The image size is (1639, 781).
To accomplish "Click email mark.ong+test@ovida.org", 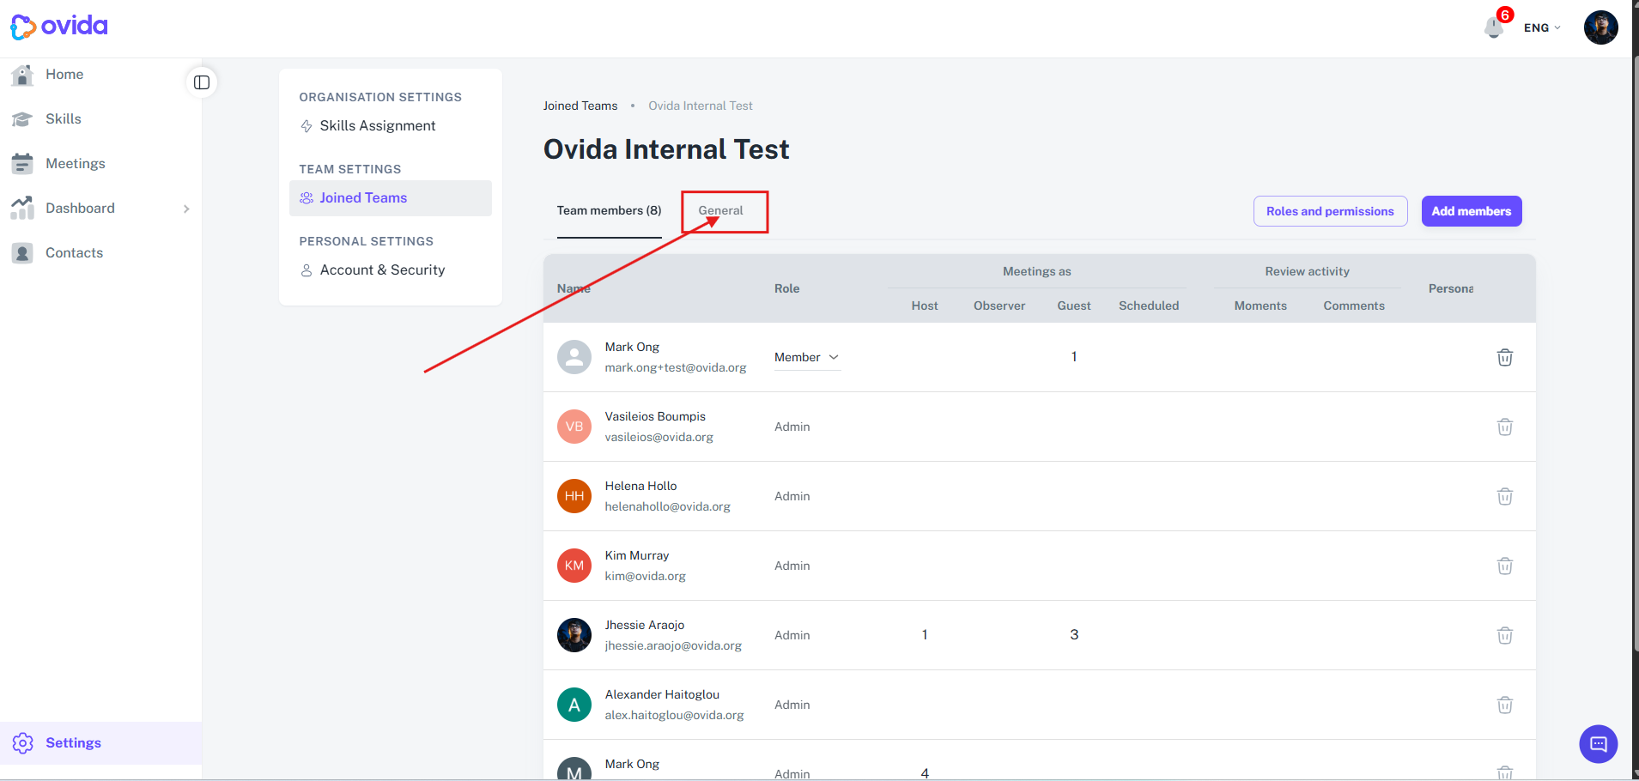I will tap(676, 368).
